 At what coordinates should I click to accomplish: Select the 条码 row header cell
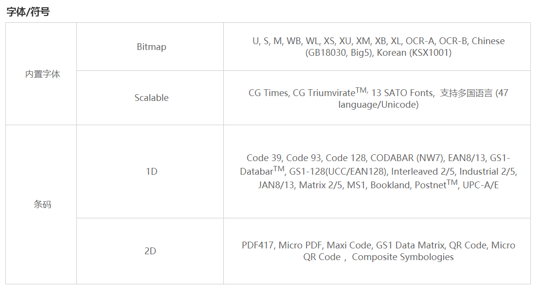pyautogui.click(x=41, y=204)
